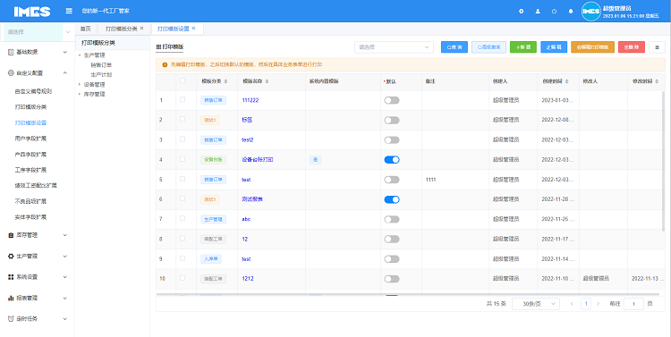Click the user profile icon in header

[538, 12]
